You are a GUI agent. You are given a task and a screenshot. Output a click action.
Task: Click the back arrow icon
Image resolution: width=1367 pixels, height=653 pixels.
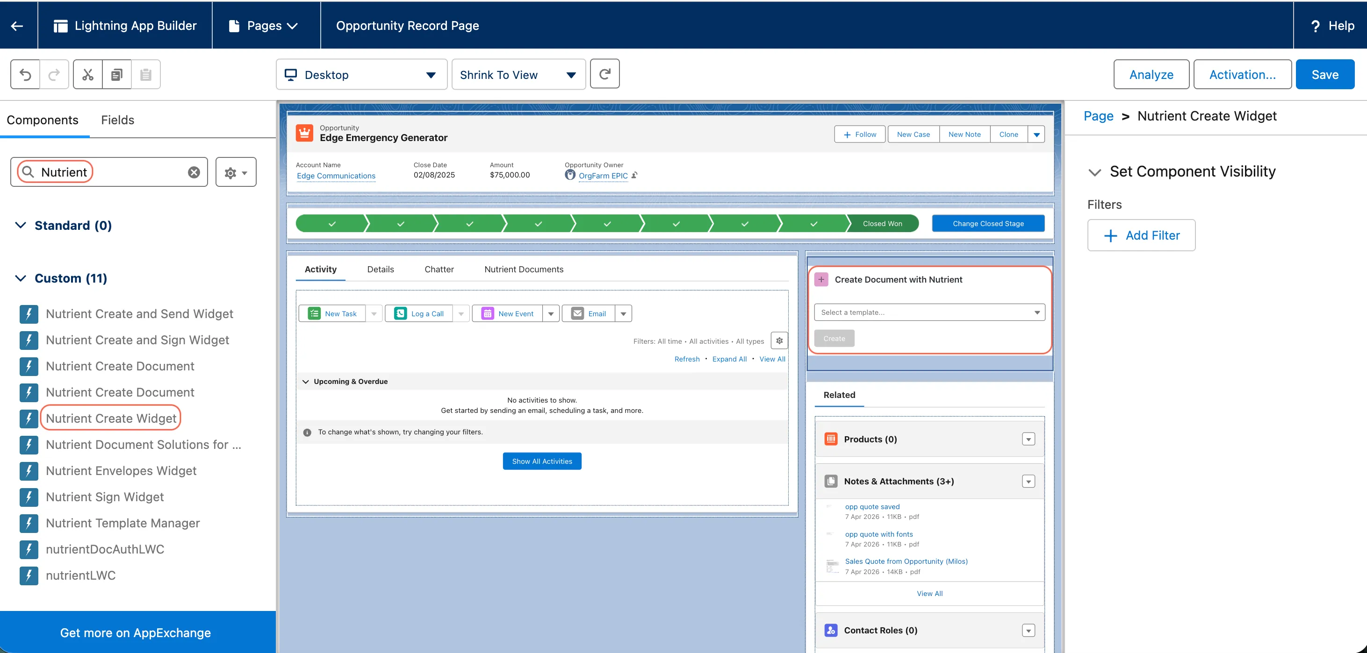coord(17,25)
